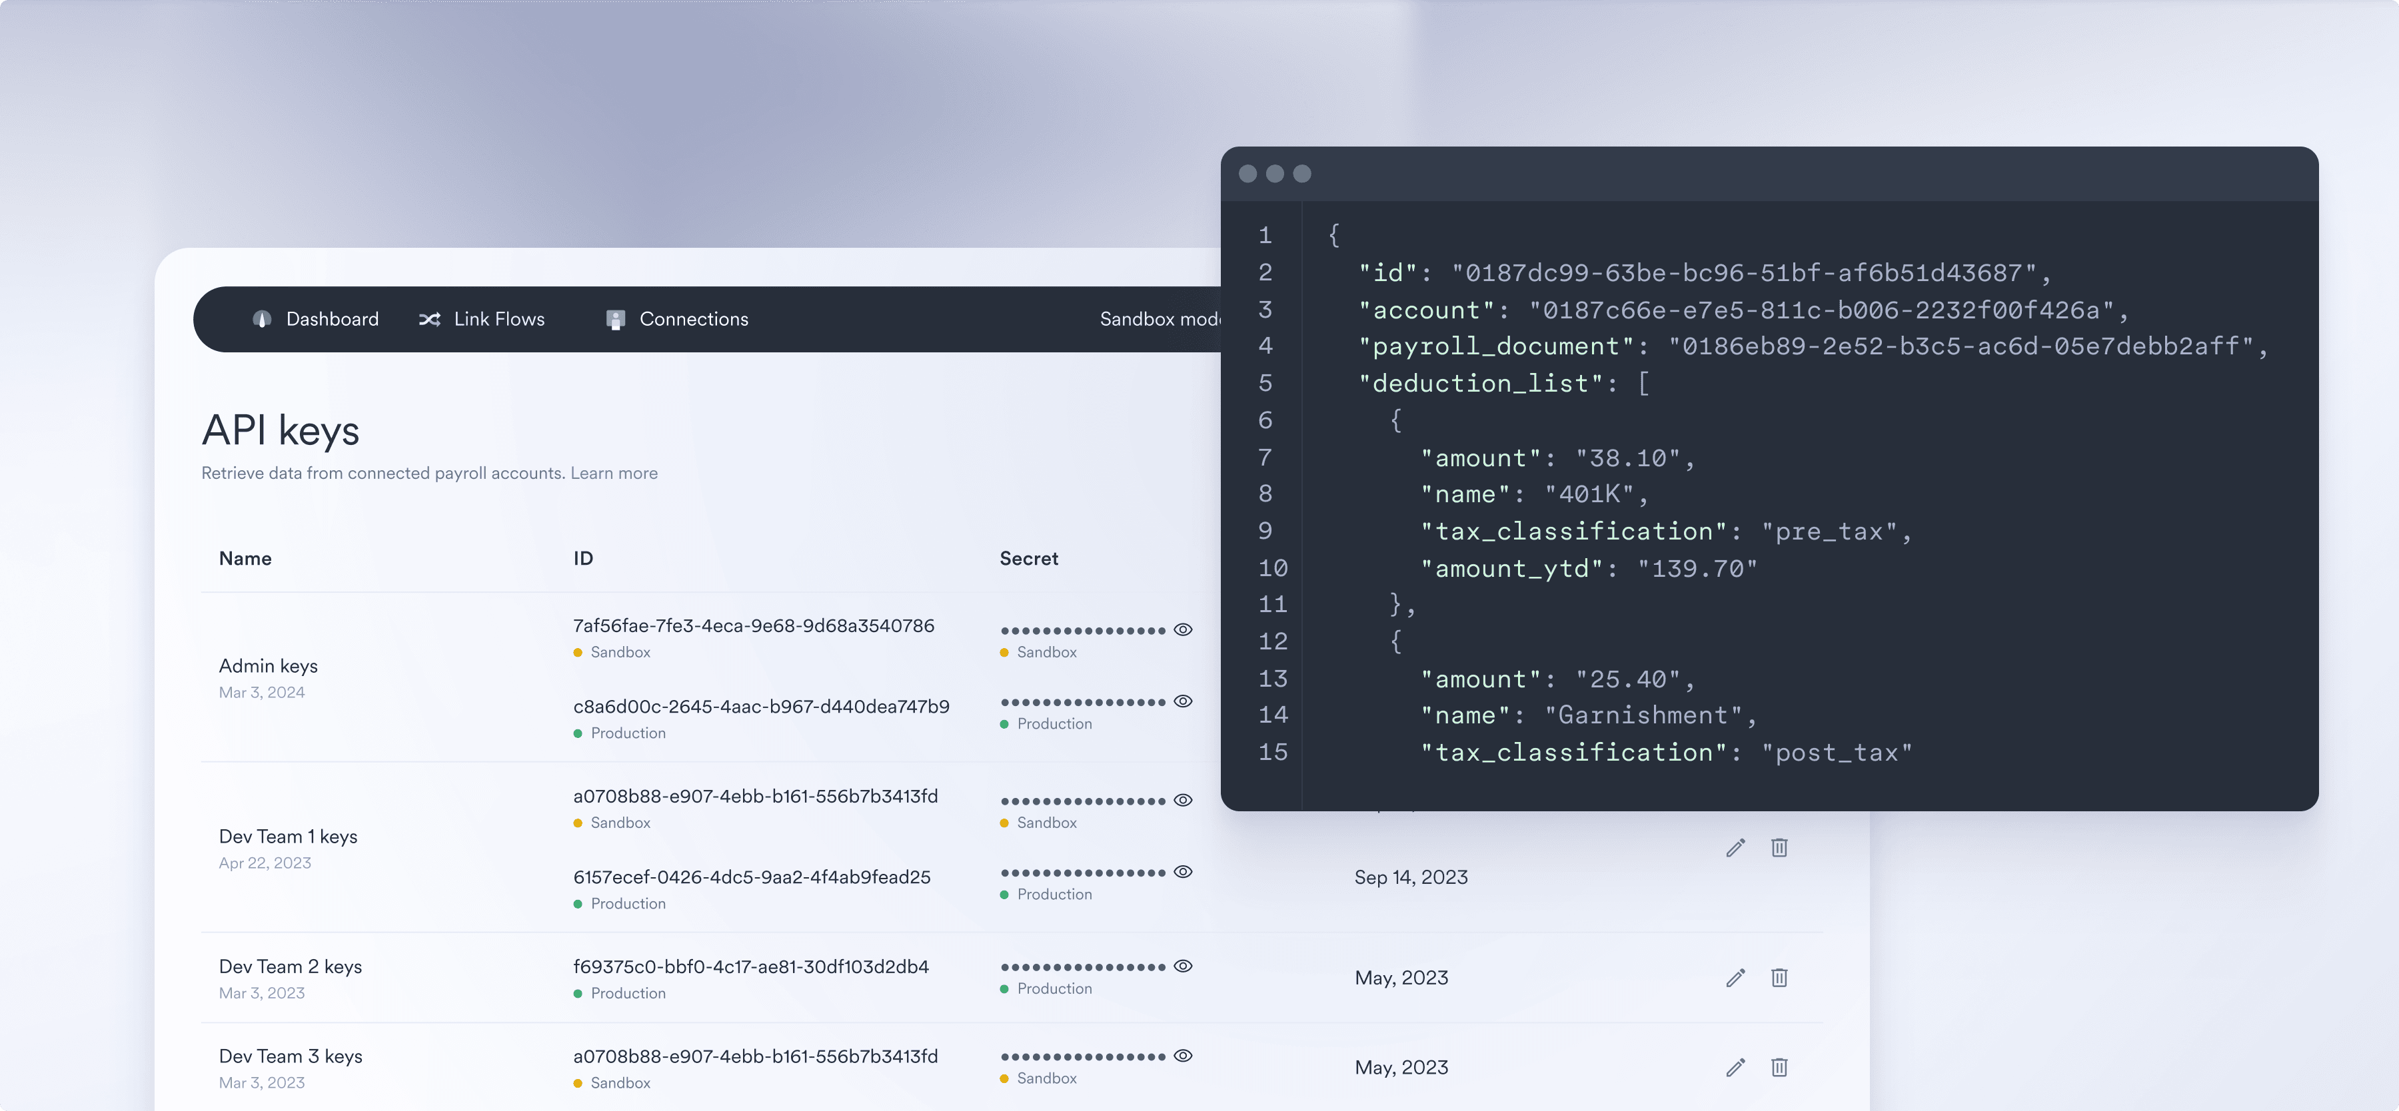Edit the Dev Team 2 keys entry
Screen dimensions: 2399x1111
[1735, 978]
